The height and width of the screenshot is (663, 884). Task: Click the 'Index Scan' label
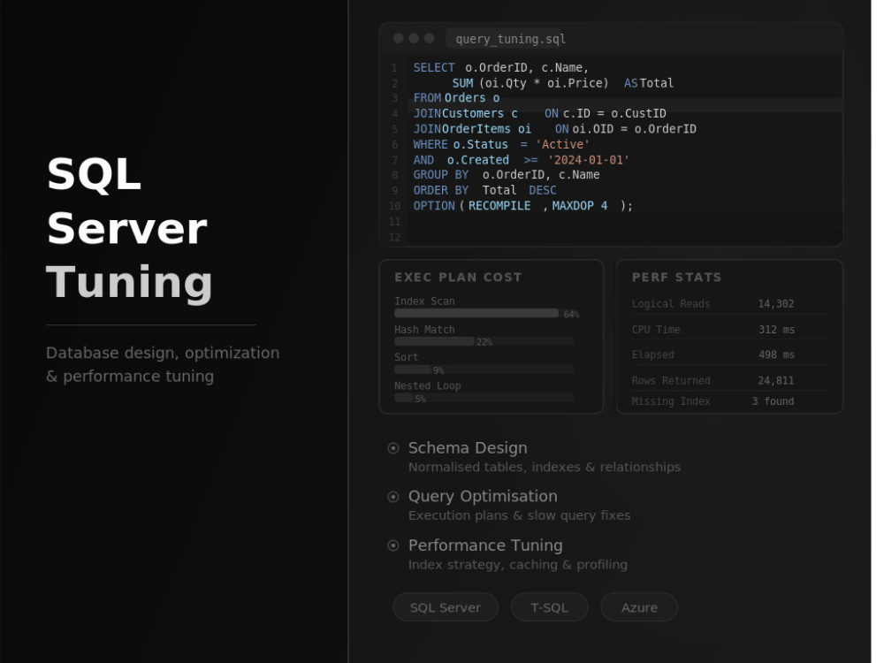pos(424,301)
